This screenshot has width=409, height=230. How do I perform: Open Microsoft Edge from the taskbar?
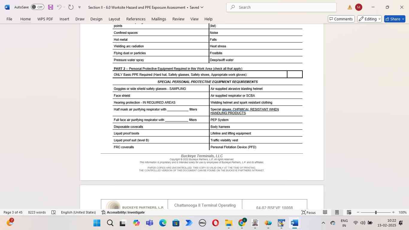(x=163, y=223)
